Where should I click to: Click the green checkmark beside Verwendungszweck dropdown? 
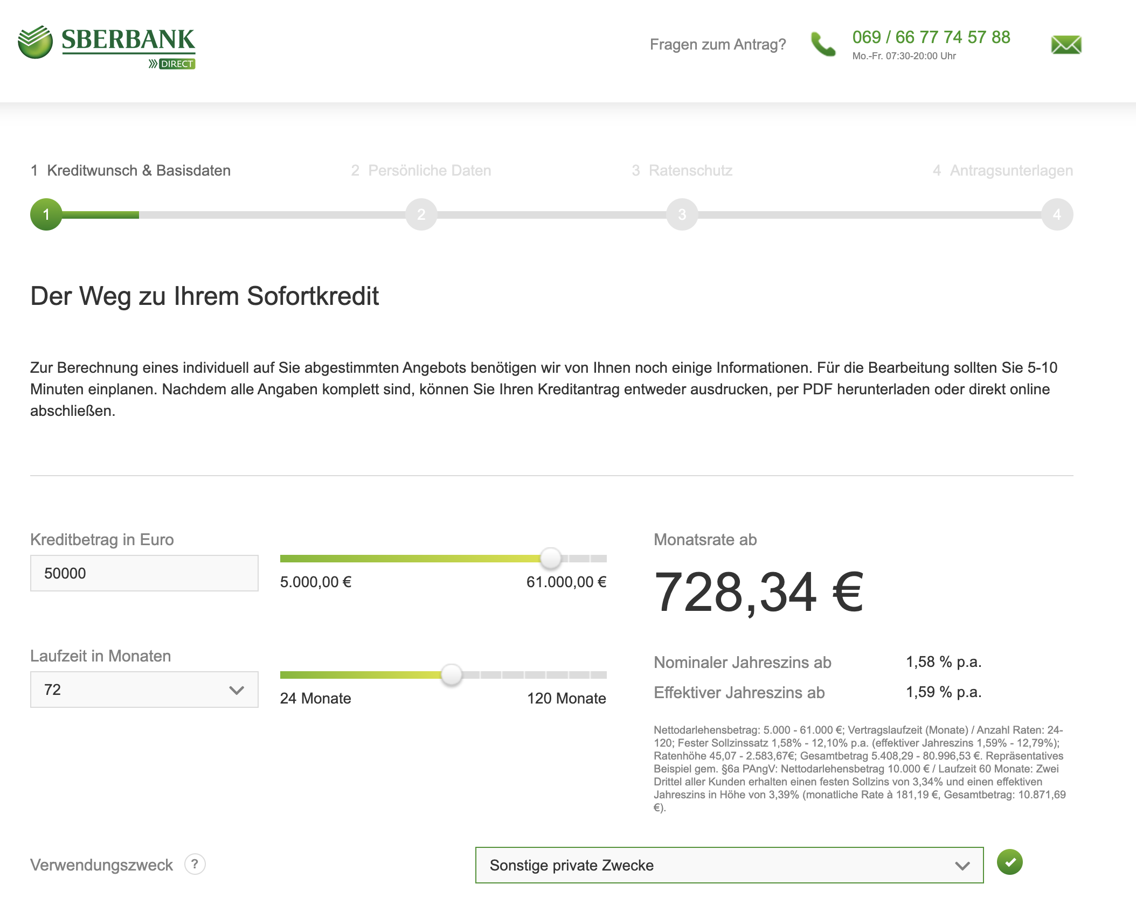[x=1009, y=862]
